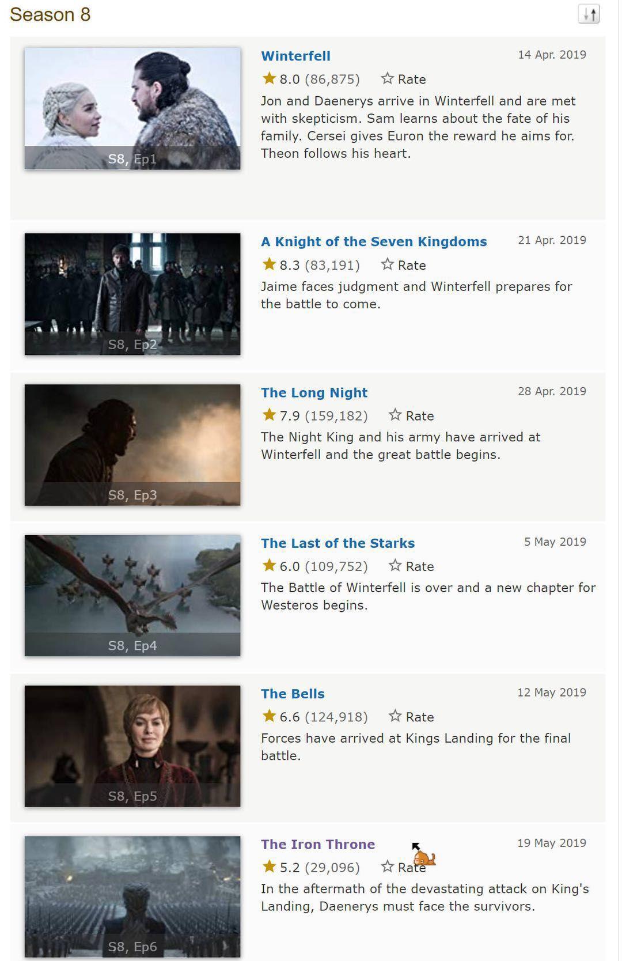Click Rate star for The Bells
Screen dimensions: 622x961
click(411, 717)
